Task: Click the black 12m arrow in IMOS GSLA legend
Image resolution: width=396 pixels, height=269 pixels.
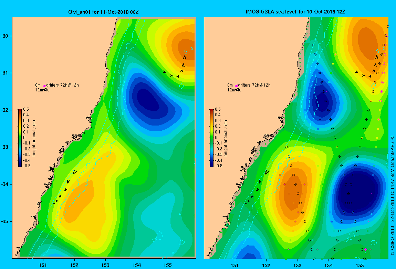Action: coord(236,90)
